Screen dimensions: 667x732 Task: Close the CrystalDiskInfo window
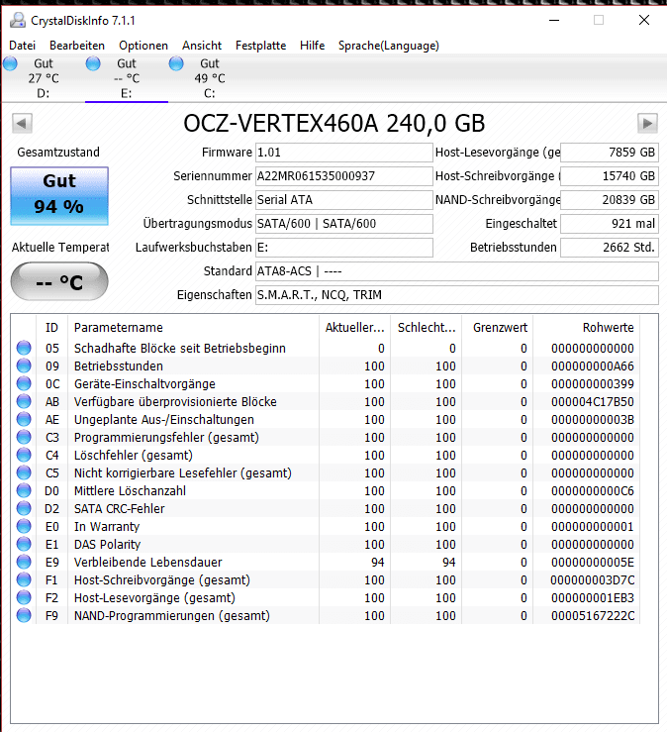[x=644, y=20]
